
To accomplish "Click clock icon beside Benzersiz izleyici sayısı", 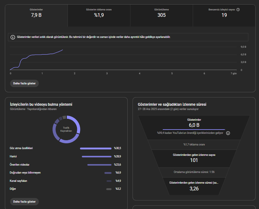I will [x=238, y=9].
